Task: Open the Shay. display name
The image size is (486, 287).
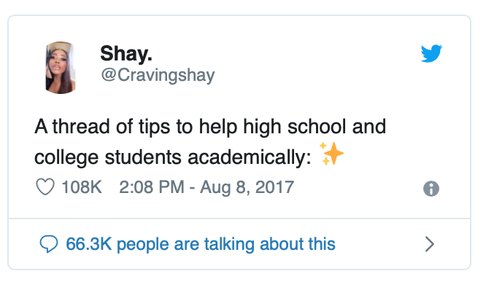Action: [126, 54]
